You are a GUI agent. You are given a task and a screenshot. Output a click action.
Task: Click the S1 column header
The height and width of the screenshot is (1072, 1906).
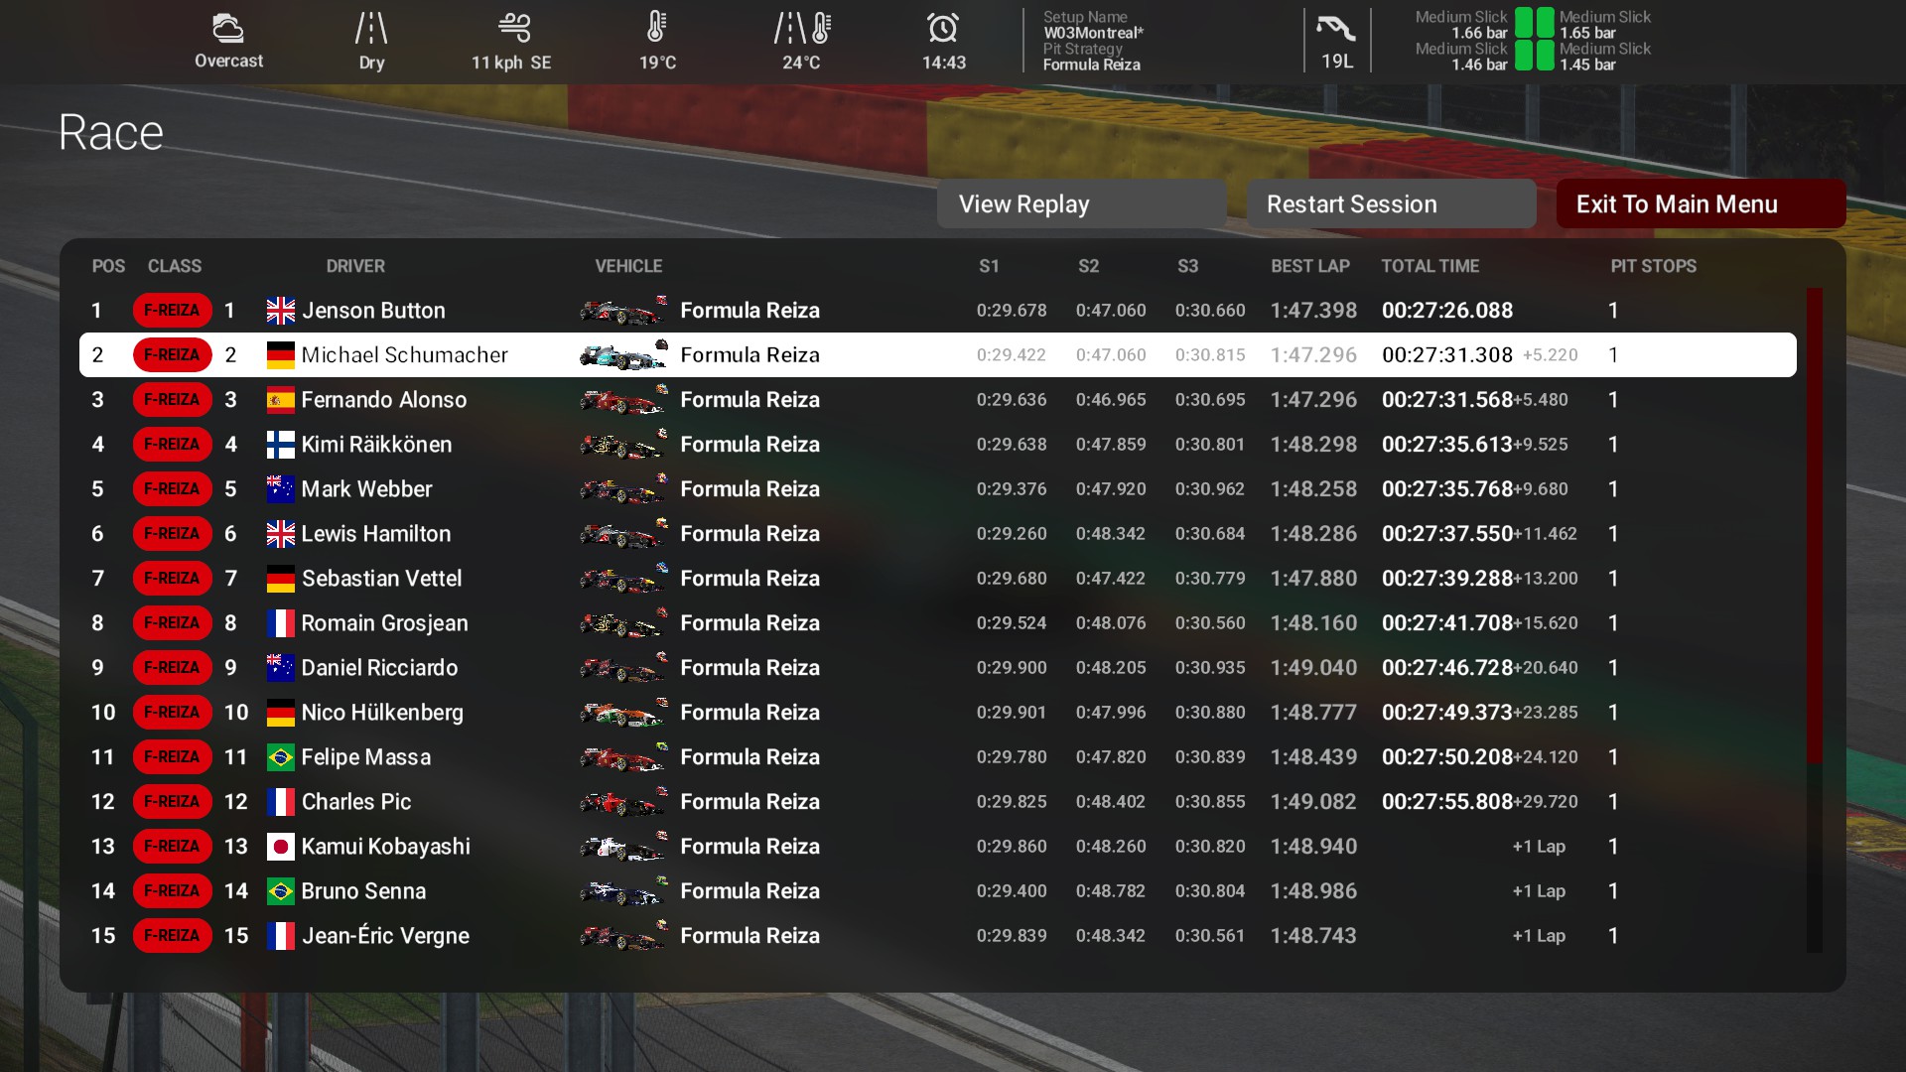[x=989, y=266]
